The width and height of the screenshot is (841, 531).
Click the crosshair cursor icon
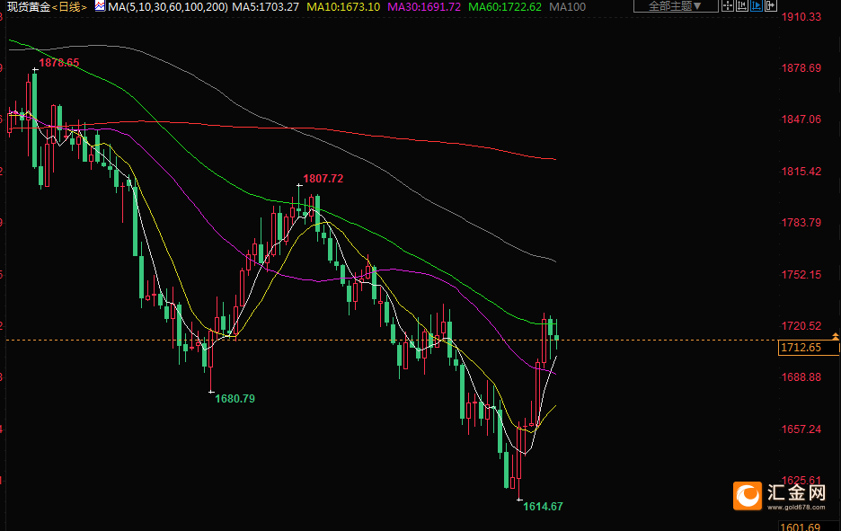(728, 5)
